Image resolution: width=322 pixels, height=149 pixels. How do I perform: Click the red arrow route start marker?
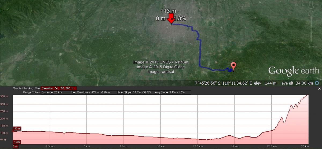(x=170, y=19)
